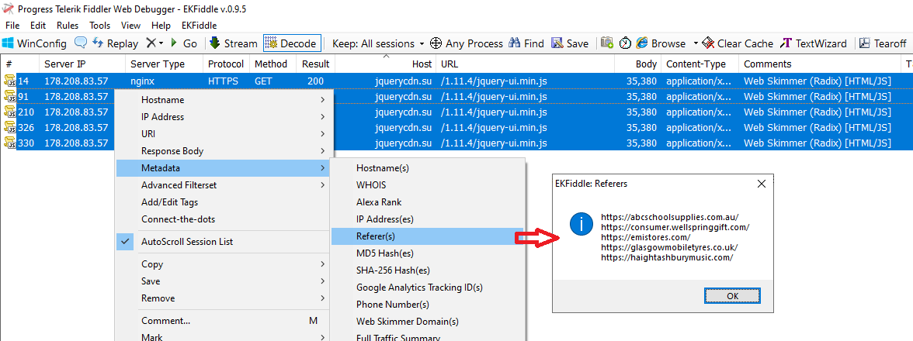Select SHA-256 Hash(es) in Metadata submenu
Screen dimensions: 913x341
428,270
